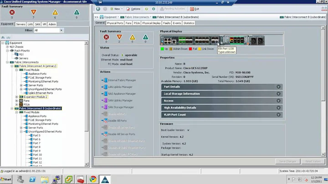328x184 pixels.
Task: Click the green Up legend swatch
Action: click(x=162, y=49)
